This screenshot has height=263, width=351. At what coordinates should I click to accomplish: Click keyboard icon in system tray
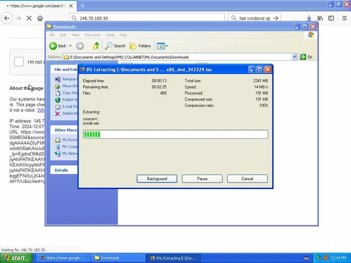coord(307,258)
